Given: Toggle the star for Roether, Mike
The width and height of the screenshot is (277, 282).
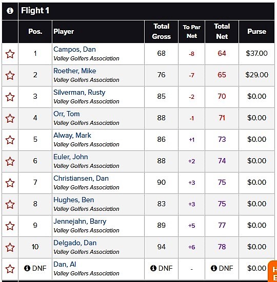Looking at the screenshot, I should pos(10,75).
